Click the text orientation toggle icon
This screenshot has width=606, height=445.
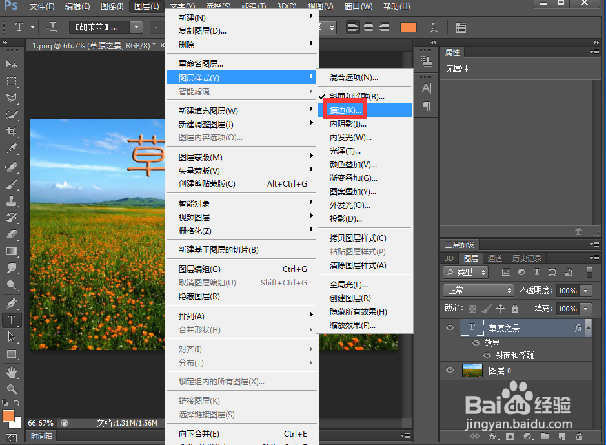pos(52,27)
